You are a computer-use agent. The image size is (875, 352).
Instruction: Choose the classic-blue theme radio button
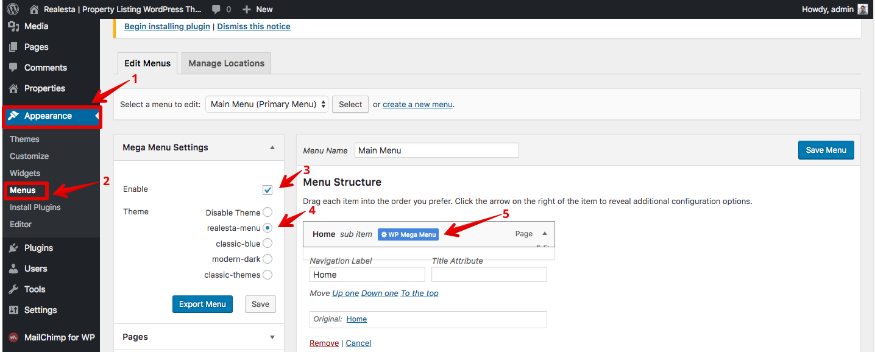[267, 244]
